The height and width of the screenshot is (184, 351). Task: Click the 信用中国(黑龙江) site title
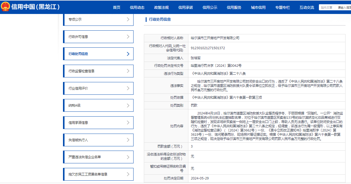pos(35,7)
